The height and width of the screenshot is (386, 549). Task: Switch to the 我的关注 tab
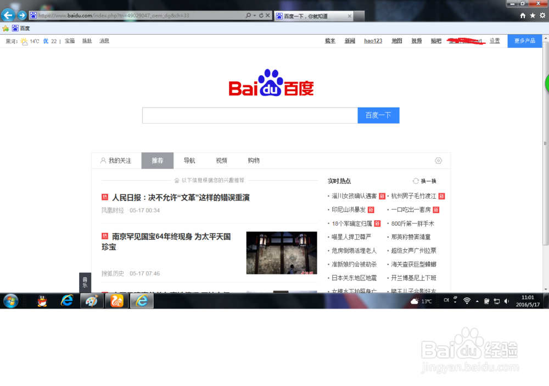pos(116,160)
